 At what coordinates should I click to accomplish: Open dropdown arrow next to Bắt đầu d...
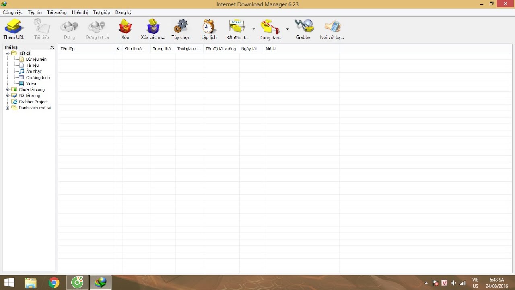point(254,29)
